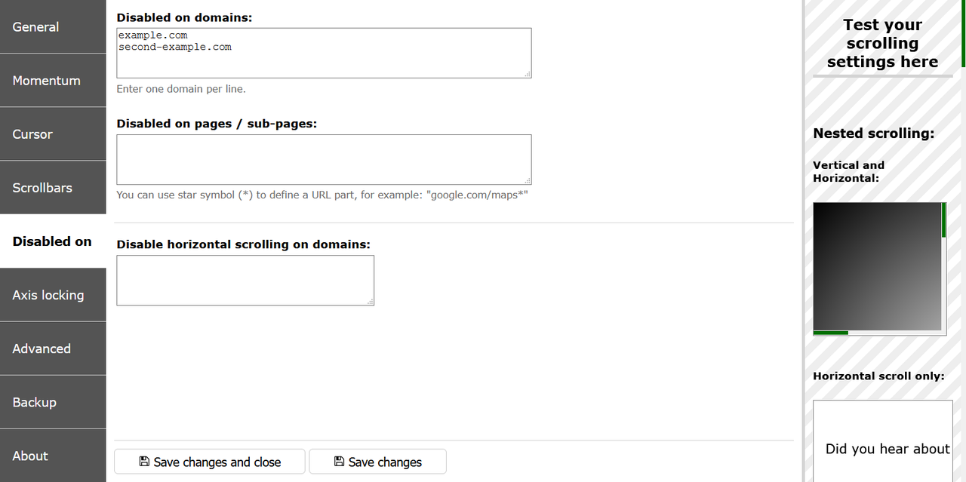The height and width of the screenshot is (482, 966).
Task: Click the green vertical scrollbar in nested test box
Action: (x=944, y=220)
